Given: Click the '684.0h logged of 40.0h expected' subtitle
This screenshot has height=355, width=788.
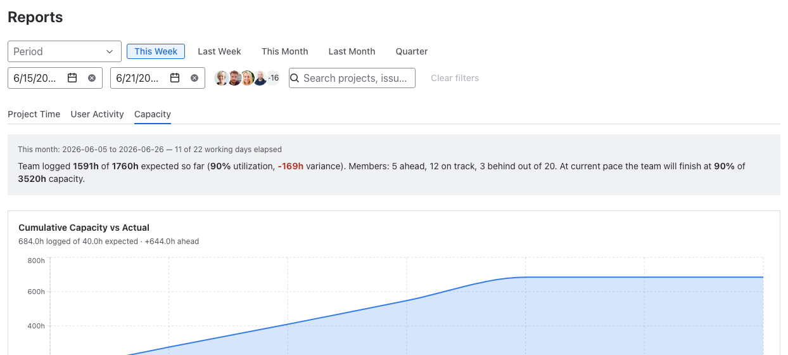Looking at the screenshot, I should coord(109,242).
